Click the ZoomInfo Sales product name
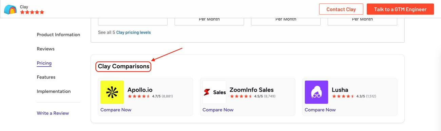 (x=252, y=90)
